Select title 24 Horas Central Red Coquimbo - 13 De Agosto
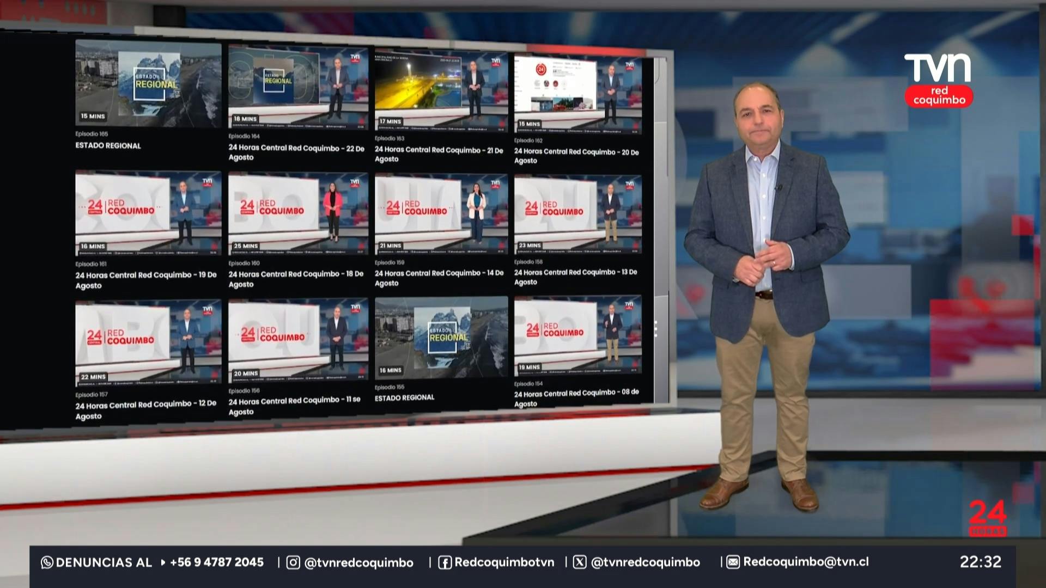 [576, 277]
